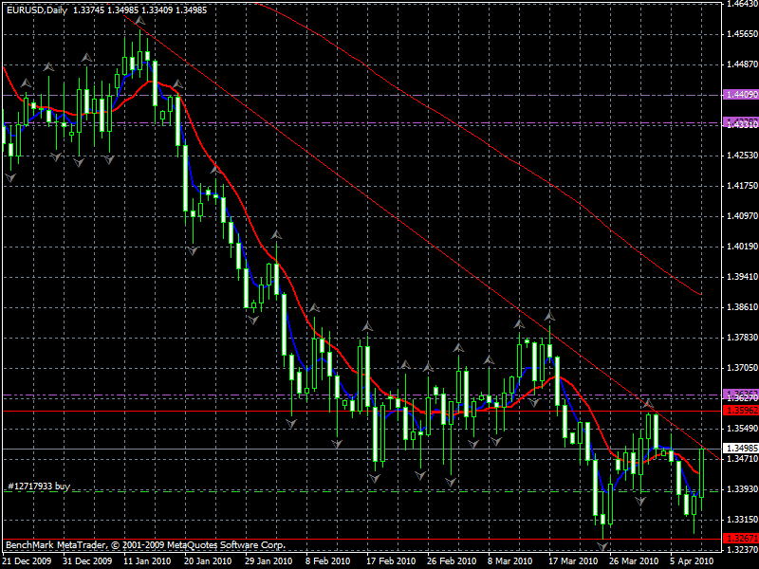Screen dimensions: 759x569
Task: Click the 1.44870 price axis label
Action: [x=742, y=64]
